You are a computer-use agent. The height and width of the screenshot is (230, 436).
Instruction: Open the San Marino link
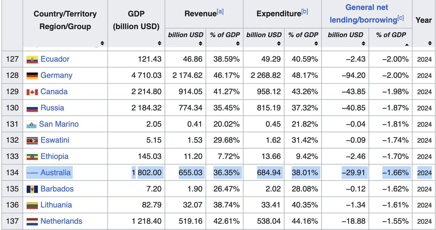(x=59, y=124)
